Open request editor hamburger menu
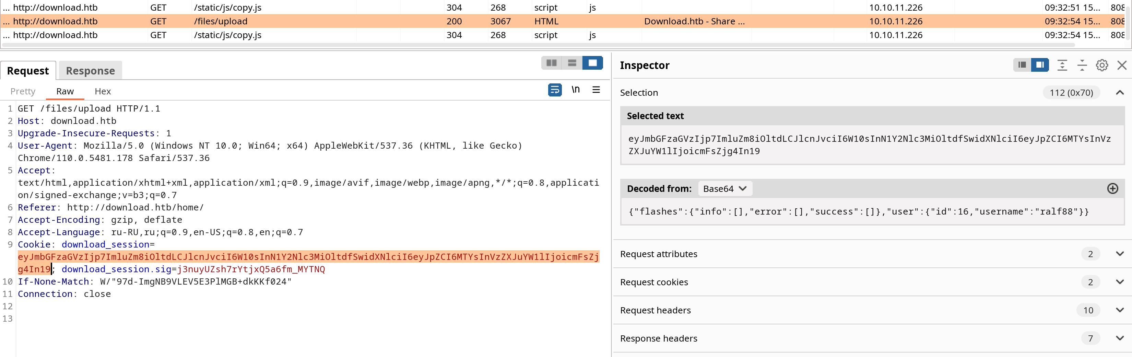The image size is (1132, 357). click(x=596, y=90)
